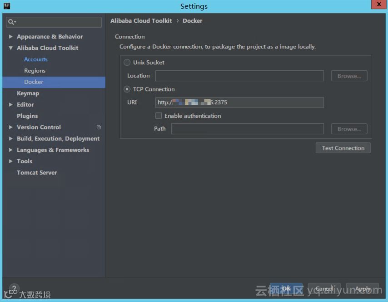This screenshot has width=388, height=302.
Task: Click Alibaba Cloud Toolkit in breadcrumb
Action: click(141, 21)
